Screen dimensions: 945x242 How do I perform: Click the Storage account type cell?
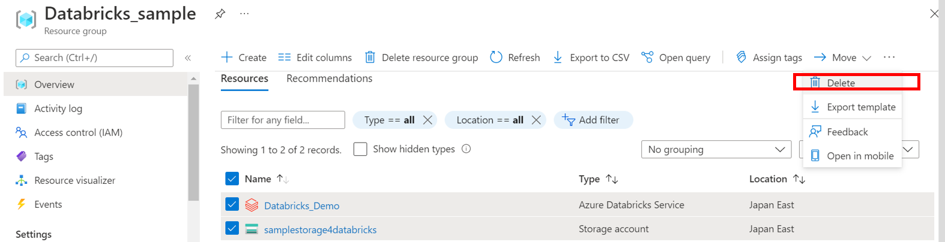point(614,229)
